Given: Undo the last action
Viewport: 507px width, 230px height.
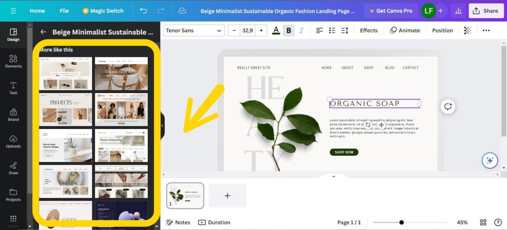Looking at the screenshot, I should 143,11.
